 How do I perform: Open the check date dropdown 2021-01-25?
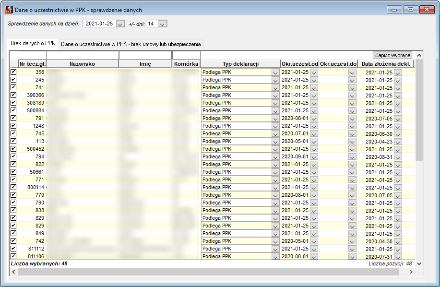(120, 24)
